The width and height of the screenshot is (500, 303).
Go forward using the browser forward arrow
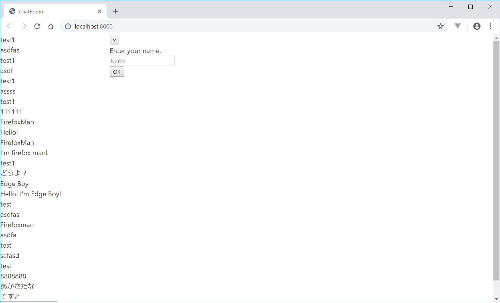(23, 26)
